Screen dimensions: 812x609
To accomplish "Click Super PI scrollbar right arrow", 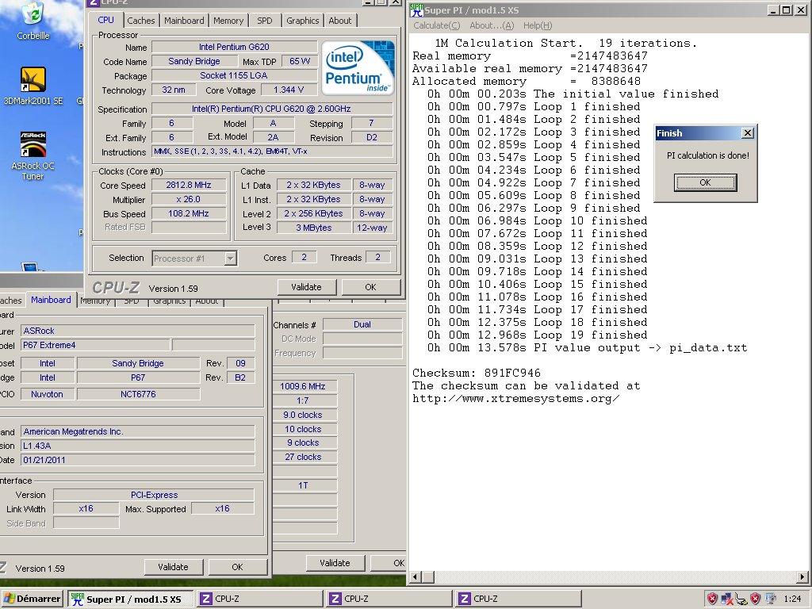I will click(802, 576).
